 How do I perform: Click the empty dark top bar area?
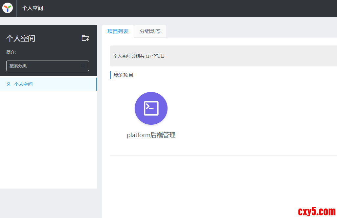pos(197,8)
